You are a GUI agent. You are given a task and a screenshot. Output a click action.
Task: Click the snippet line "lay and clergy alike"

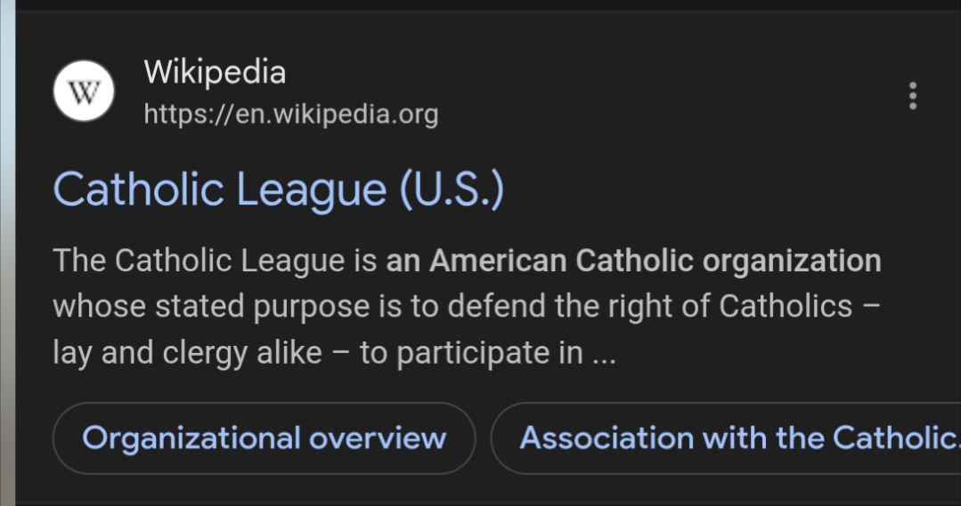pyautogui.click(x=333, y=353)
